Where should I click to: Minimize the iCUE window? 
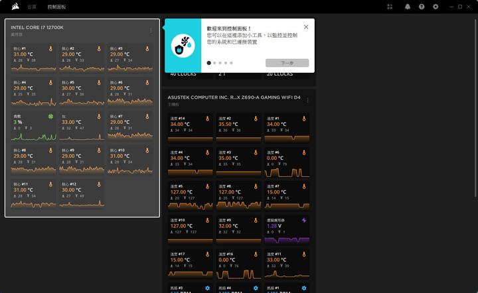point(451,7)
